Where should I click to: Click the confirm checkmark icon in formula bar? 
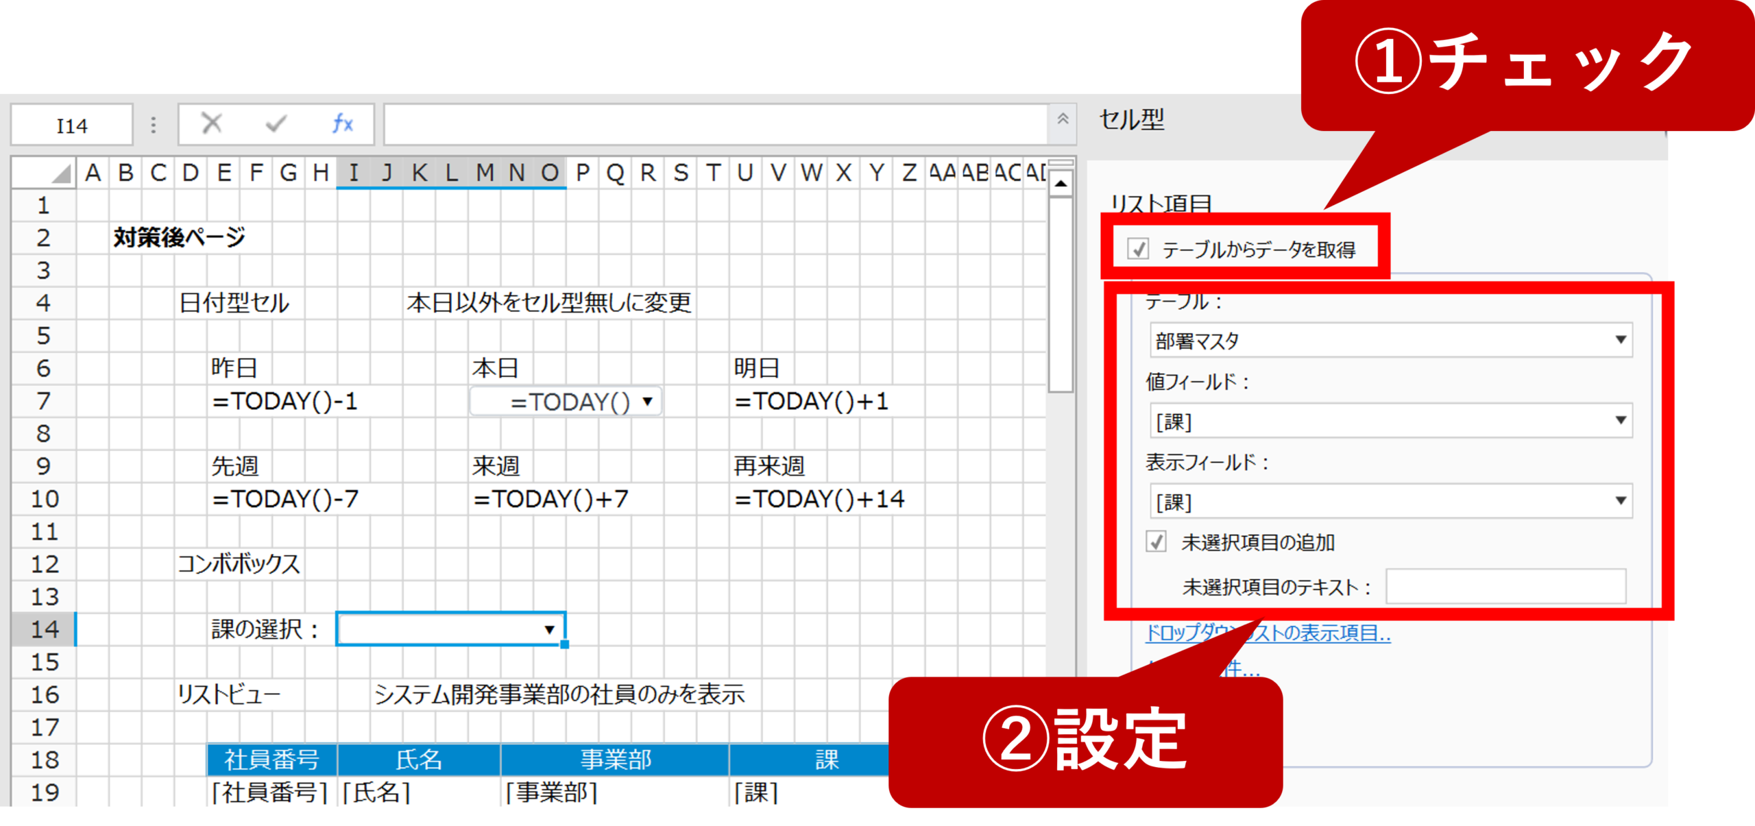276,124
